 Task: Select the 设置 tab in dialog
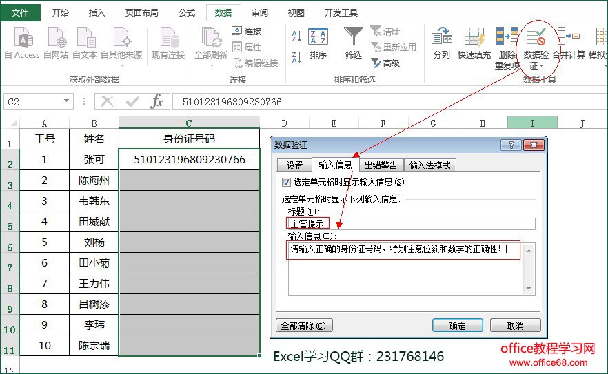tap(295, 165)
